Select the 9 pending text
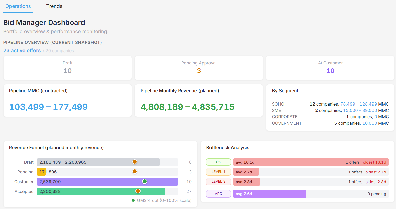396x209 pixels. [x=377, y=194]
